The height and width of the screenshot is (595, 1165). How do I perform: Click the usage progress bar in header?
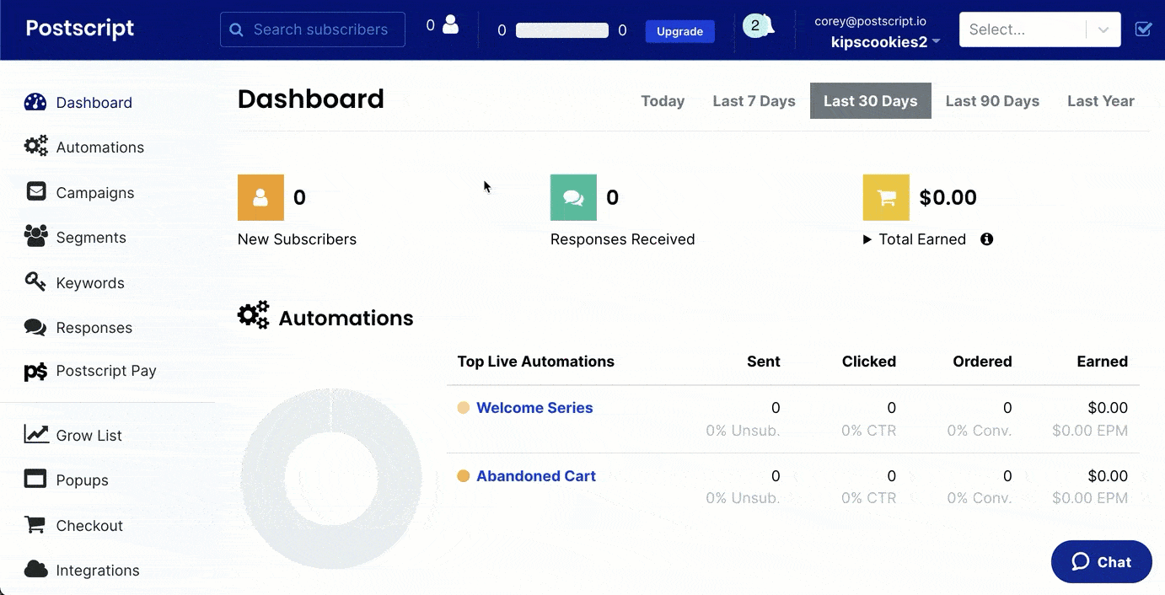pyautogui.click(x=562, y=30)
